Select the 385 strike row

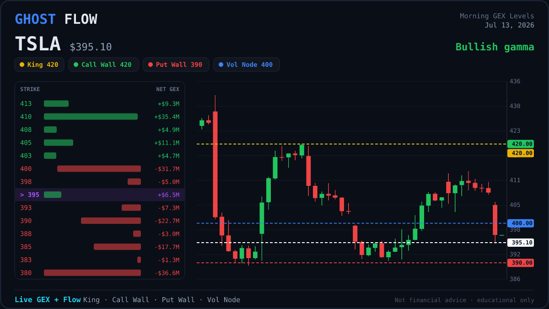(x=100, y=247)
